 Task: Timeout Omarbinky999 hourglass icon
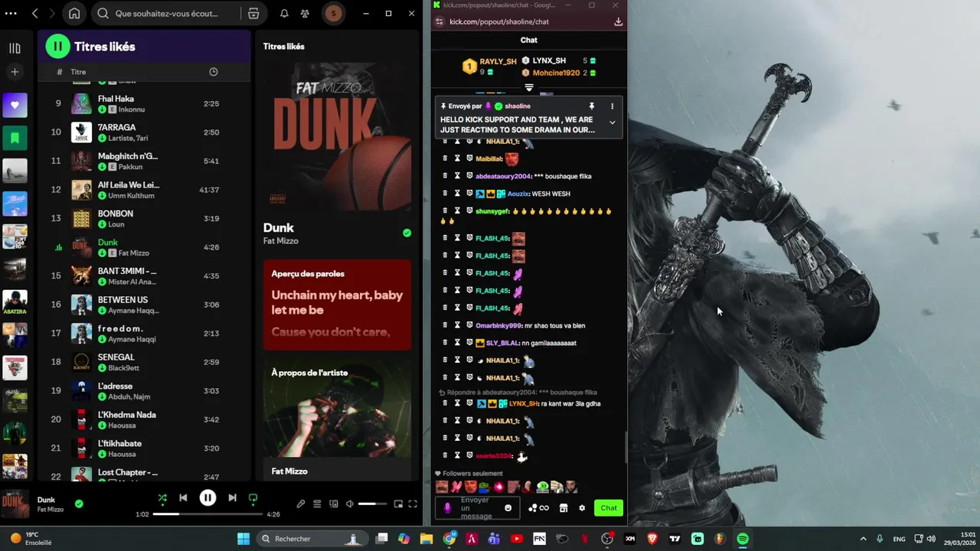(x=457, y=325)
